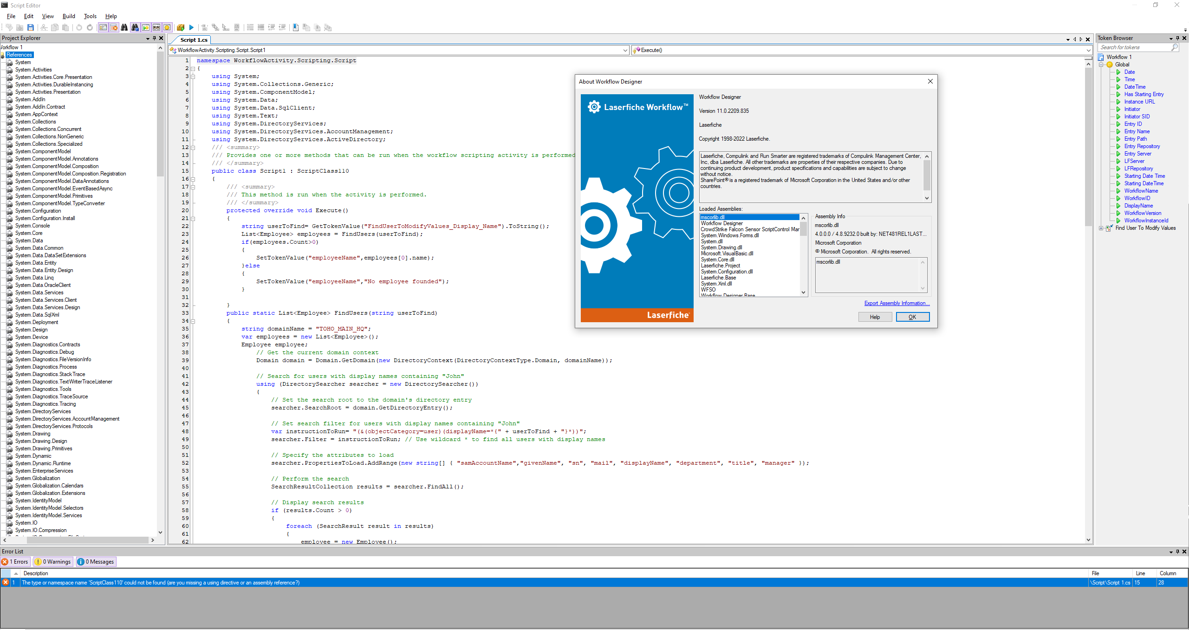Screen dimensions: 1189x630
Task: Open the Execute() member dropdown
Action: 1088,50
